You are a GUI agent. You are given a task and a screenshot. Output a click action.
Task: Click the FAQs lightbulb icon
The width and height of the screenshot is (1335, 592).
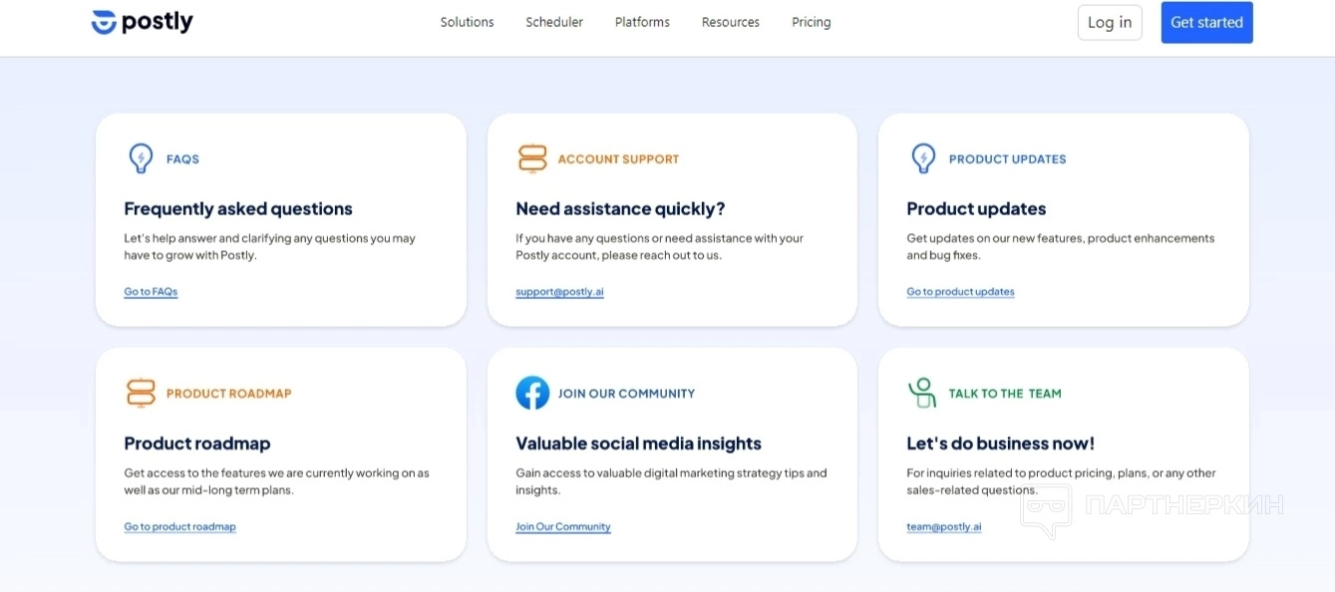[x=141, y=158]
